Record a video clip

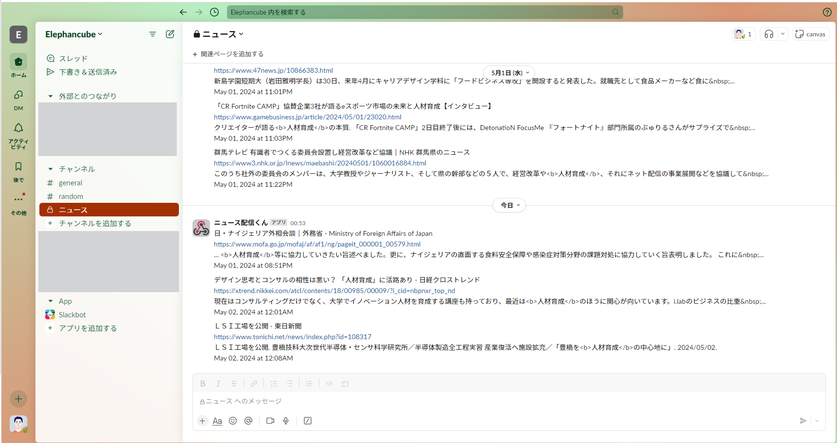pos(270,421)
